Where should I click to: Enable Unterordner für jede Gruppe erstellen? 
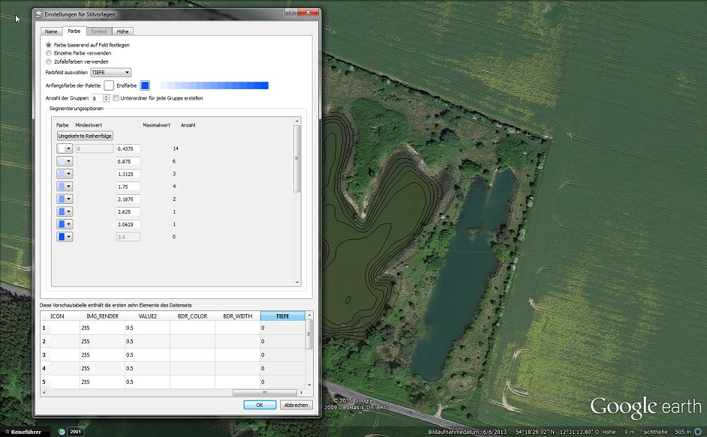pyautogui.click(x=116, y=98)
